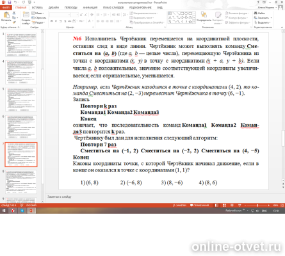Image resolution: width=285 pixels, height=256 pixels.
Task: Open the Файл tab
Action: tap(6, 8)
